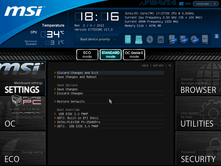Select the USB hard disk boot icon
Viewport: 221px width, 166px height.
(x=172, y=39)
